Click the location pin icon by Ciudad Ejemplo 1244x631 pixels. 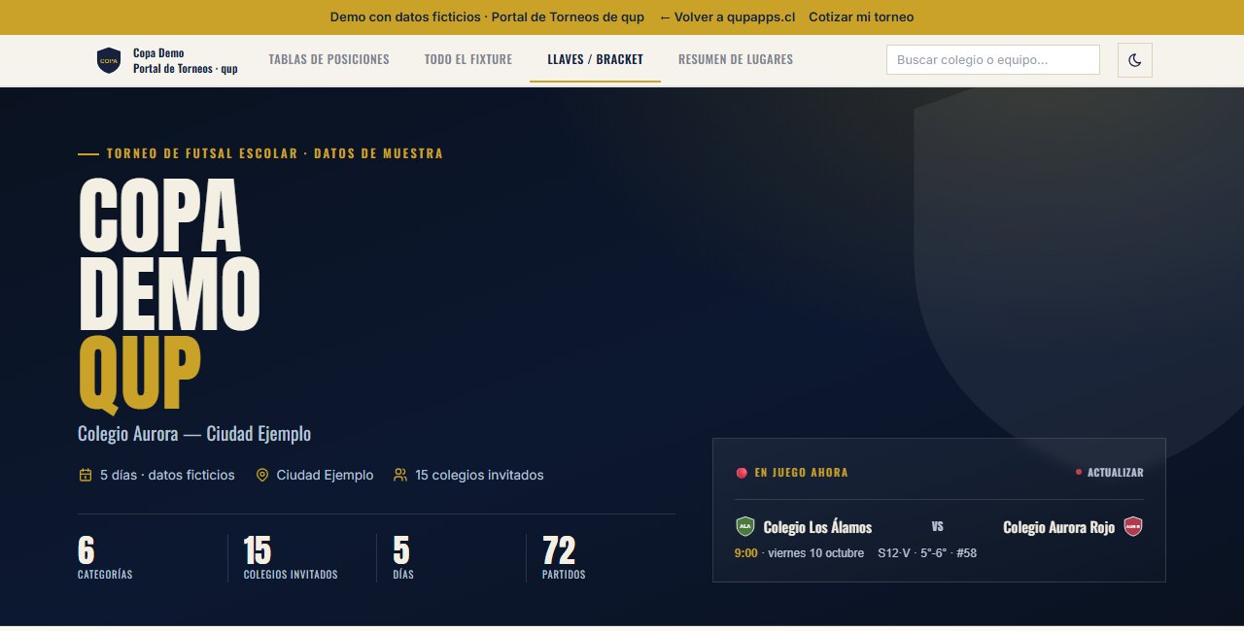tap(261, 475)
